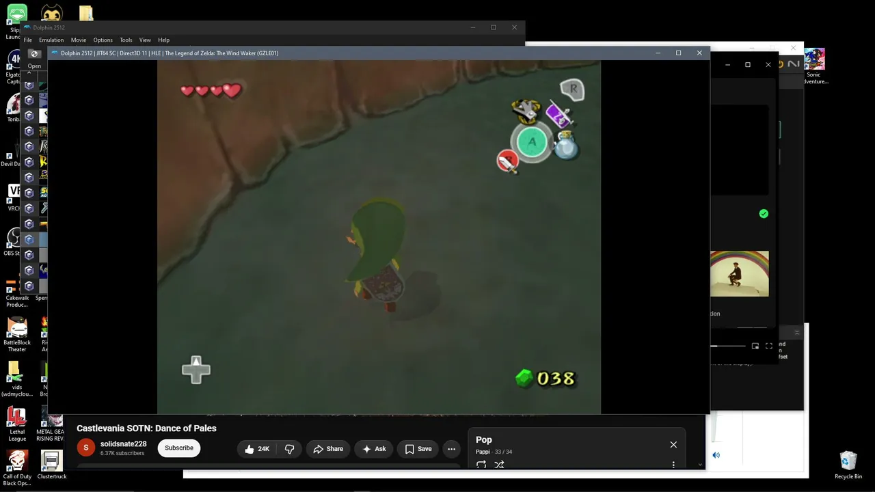This screenshot has width=875, height=492.
Task: Minimize the Dolphin 2512 main window
Action: pyautogui.click(x=473, y=27)
